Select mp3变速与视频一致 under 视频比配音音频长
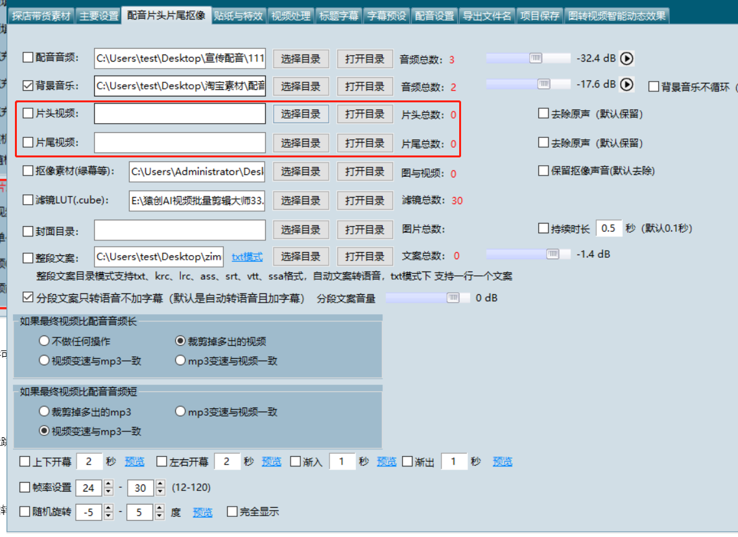 180,360
